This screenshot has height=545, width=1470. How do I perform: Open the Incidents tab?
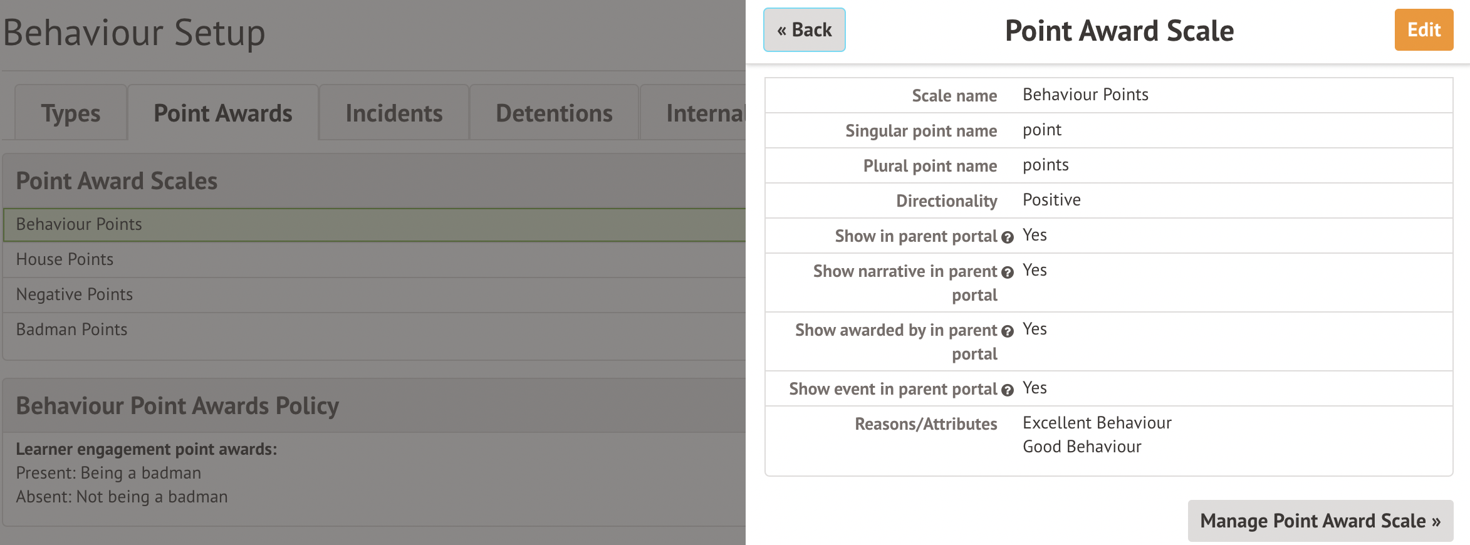click(394, 113)
